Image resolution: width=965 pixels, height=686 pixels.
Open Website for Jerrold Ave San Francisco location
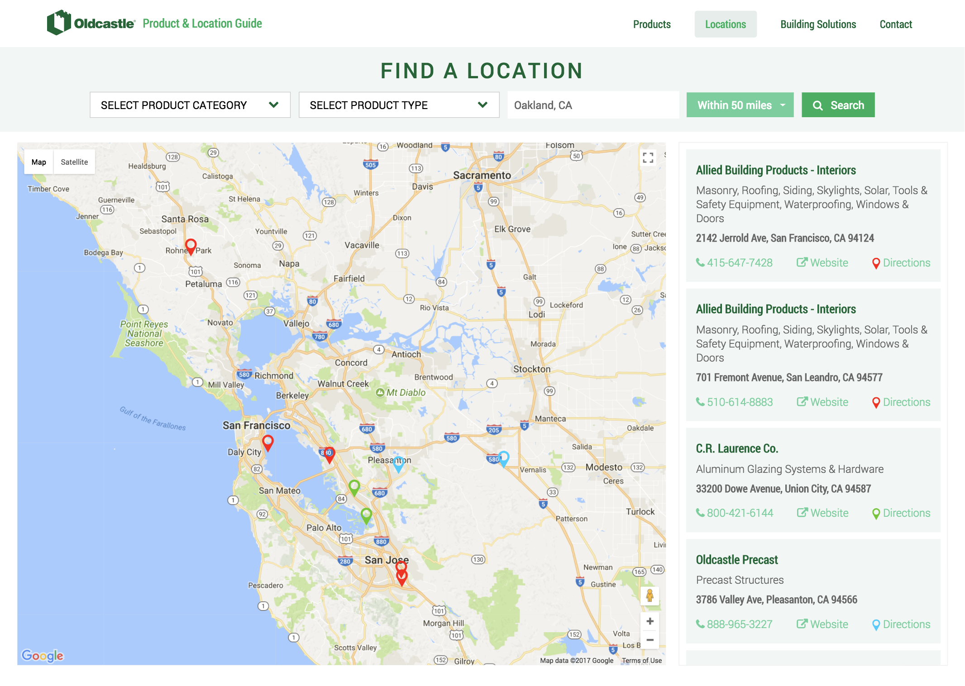[822, 263]
